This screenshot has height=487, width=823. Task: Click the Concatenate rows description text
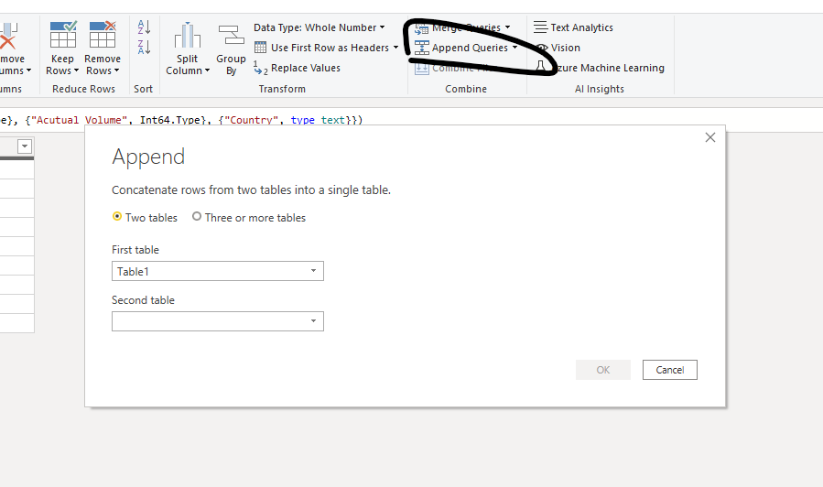tap(251, 190)
